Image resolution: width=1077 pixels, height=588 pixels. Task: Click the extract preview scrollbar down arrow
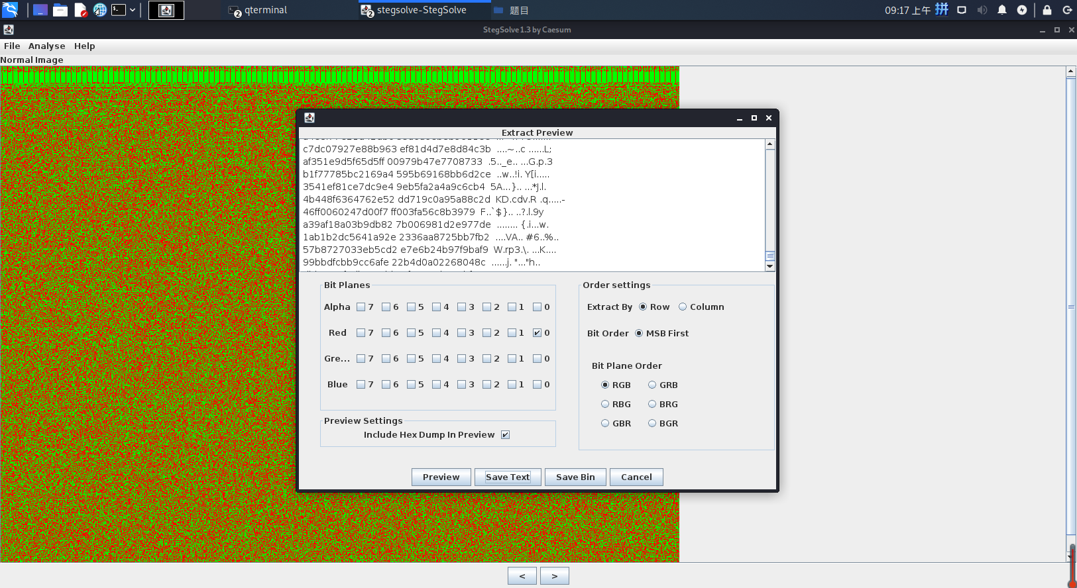(x=770, y=266)
